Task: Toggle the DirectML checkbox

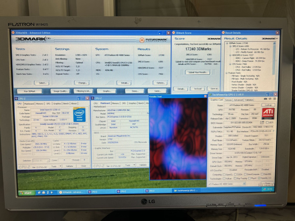Action: (x=262, y=174)
